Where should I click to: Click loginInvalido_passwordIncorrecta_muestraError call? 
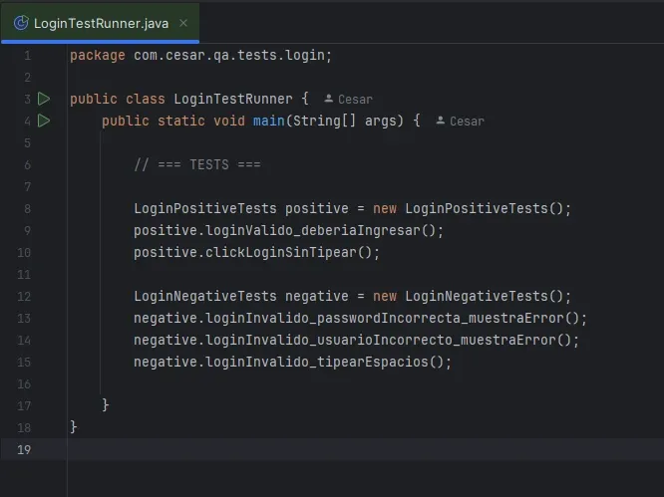coord(392,318)
